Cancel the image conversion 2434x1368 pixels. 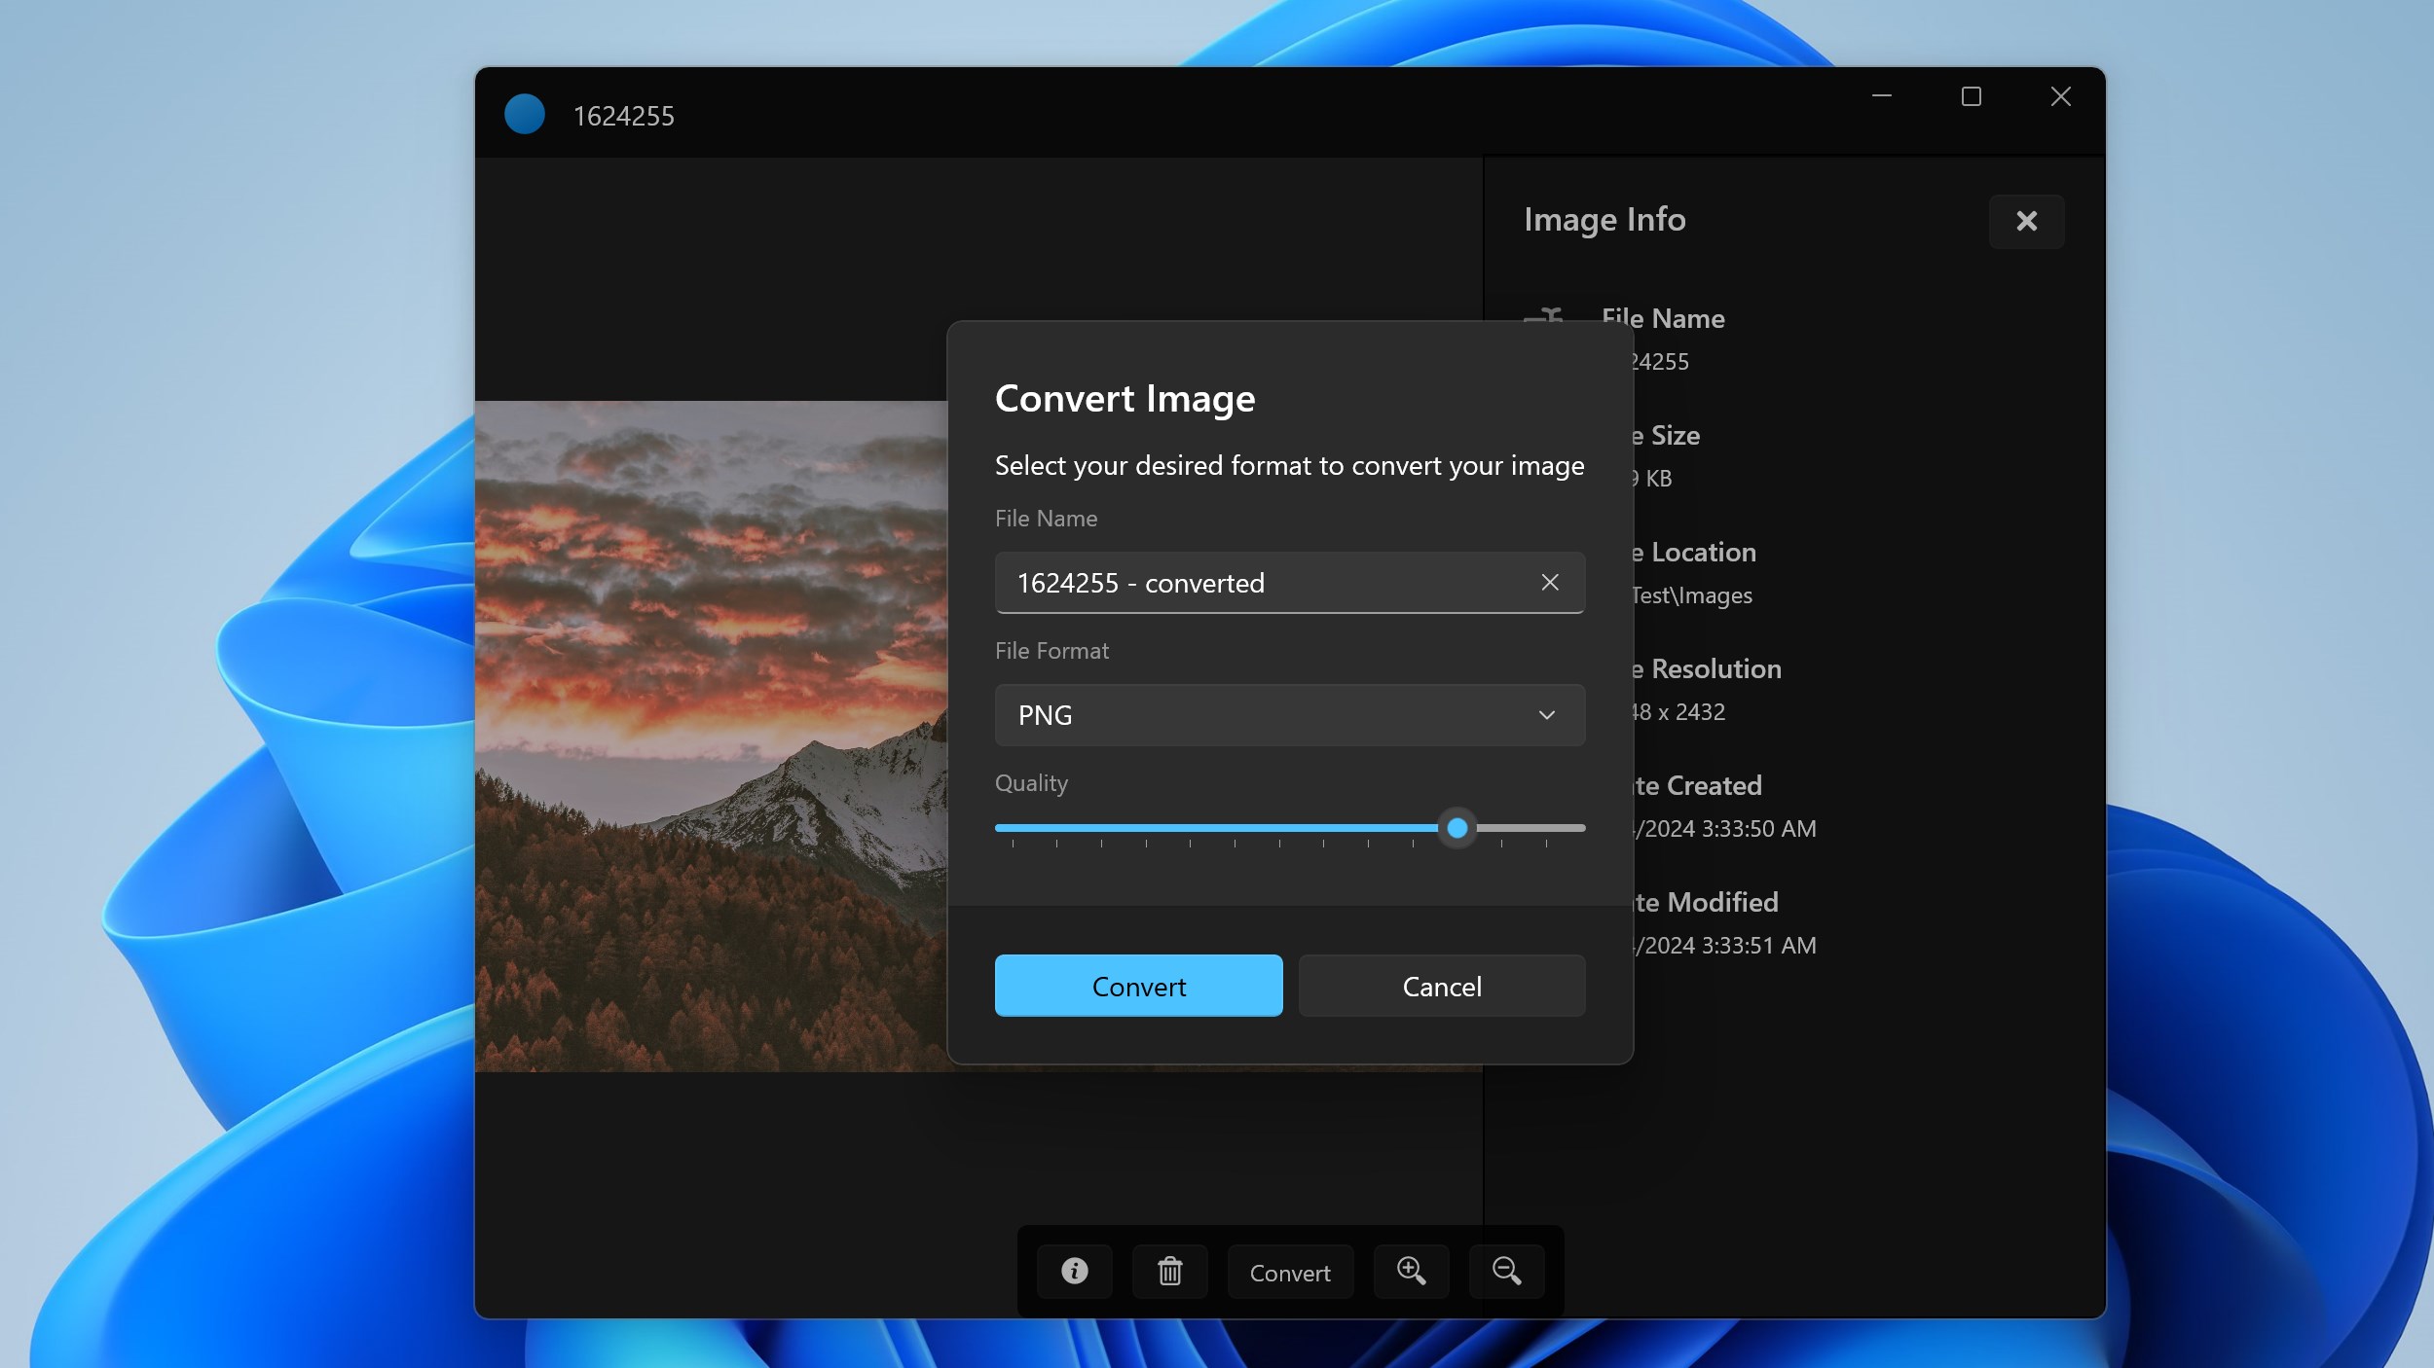point(1442,986)
